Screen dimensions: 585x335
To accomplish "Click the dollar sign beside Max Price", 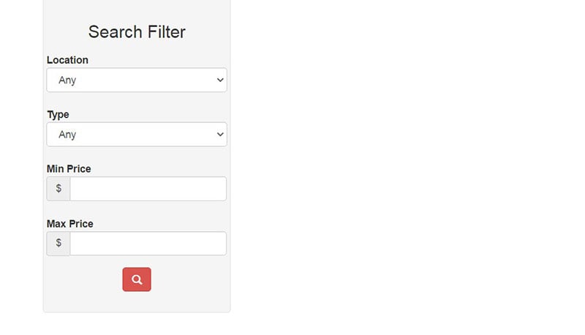I will [x=58, y=244].
